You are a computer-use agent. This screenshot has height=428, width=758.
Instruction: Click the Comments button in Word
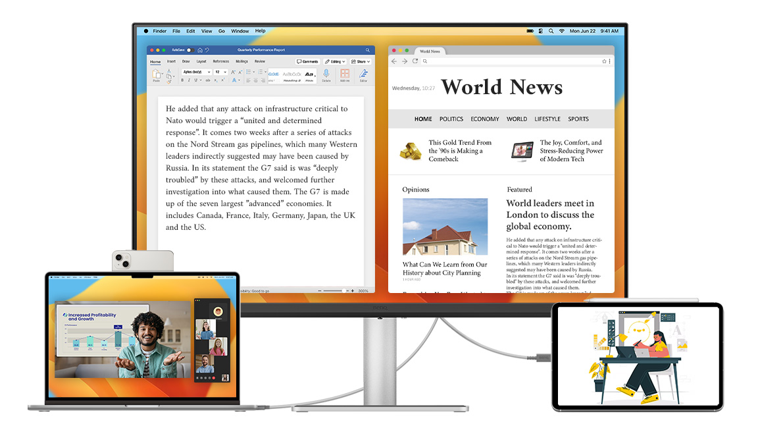[308, 61]
